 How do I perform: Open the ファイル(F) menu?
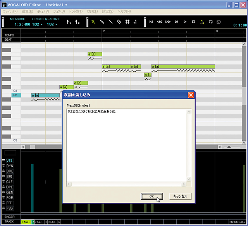point(10,11)
